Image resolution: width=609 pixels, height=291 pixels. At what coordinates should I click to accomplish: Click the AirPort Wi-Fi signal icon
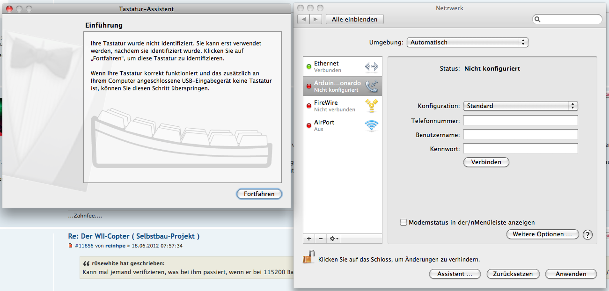(372, 125)
